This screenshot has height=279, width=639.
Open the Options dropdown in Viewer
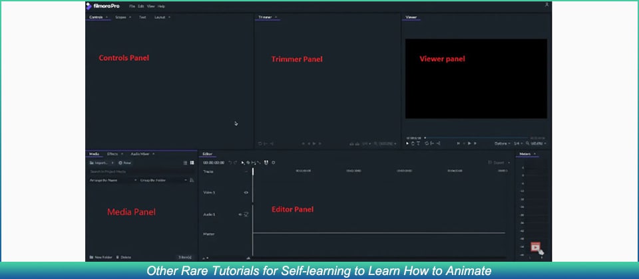(502, 143)
